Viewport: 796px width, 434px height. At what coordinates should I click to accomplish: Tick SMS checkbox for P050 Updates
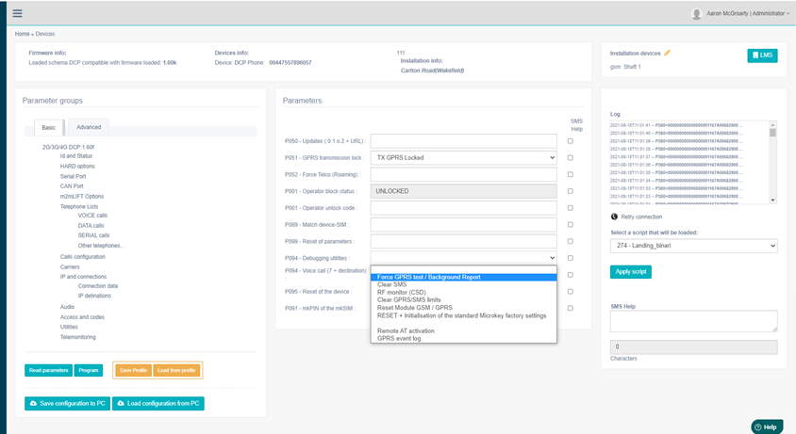tap(570, 141)
